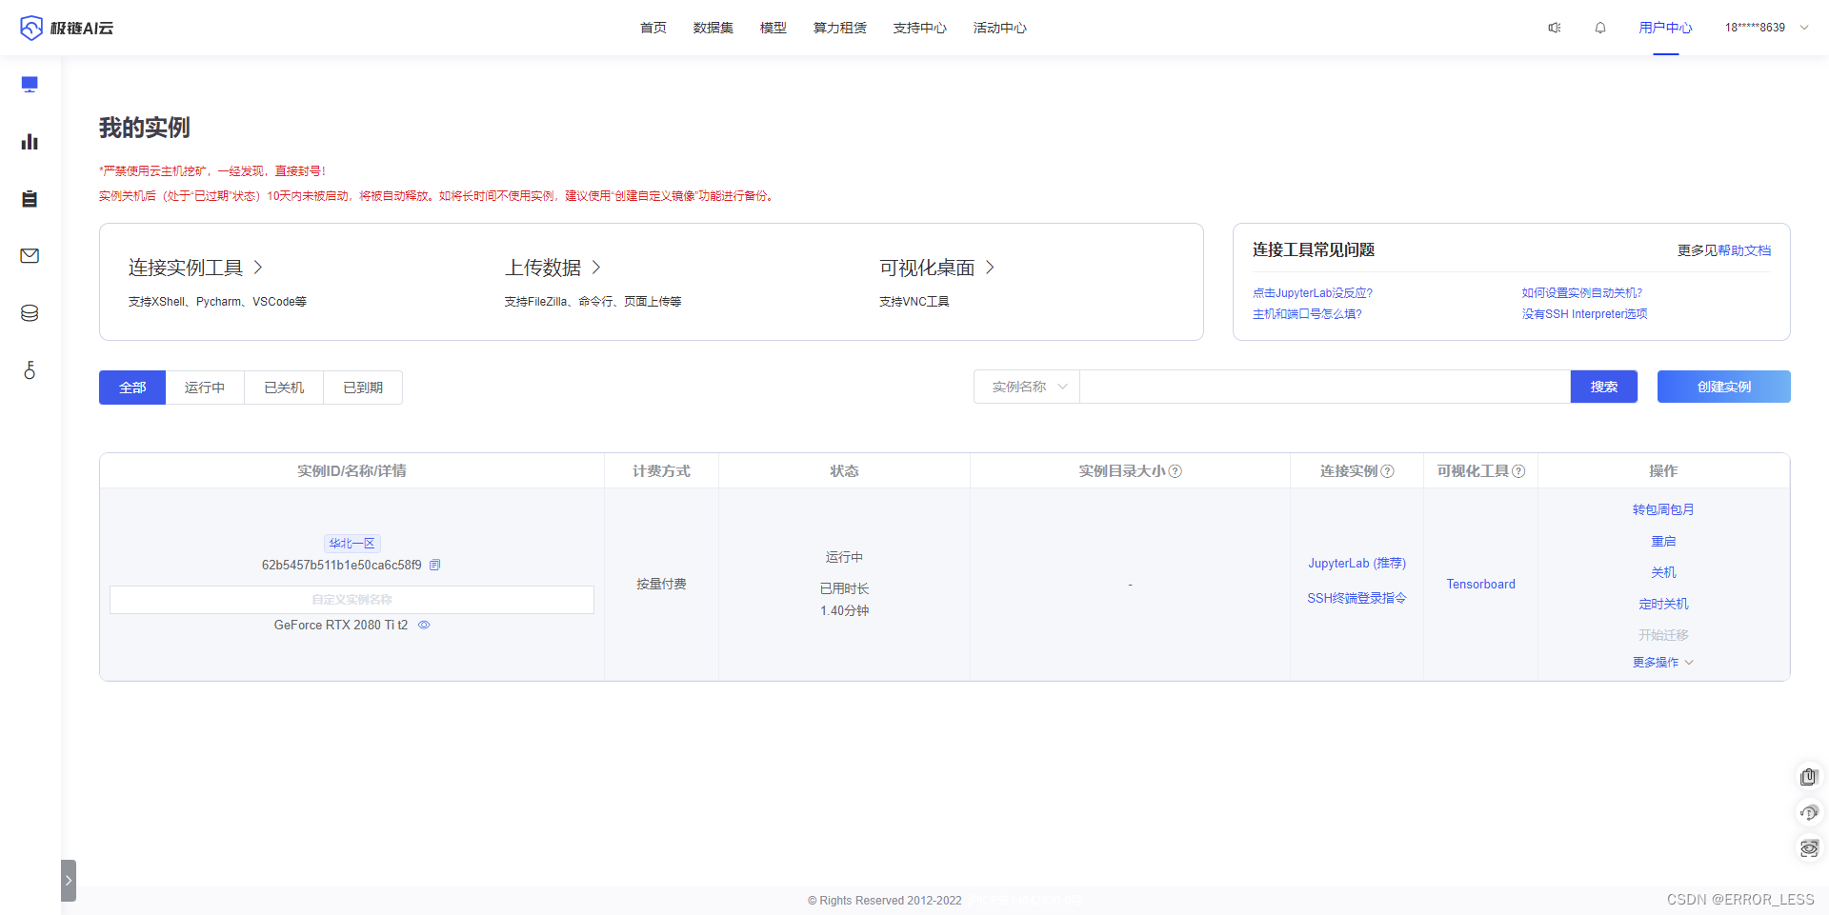Open 数据集 in top navigation
Screen dimensions: 1829x915
pyautogui.click(x=714, y=28)
